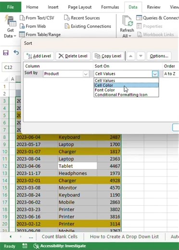This screenshot has height=250, width=179.
Task: Switch to Insert ribbon tab
Action: [x=53, y=7]
